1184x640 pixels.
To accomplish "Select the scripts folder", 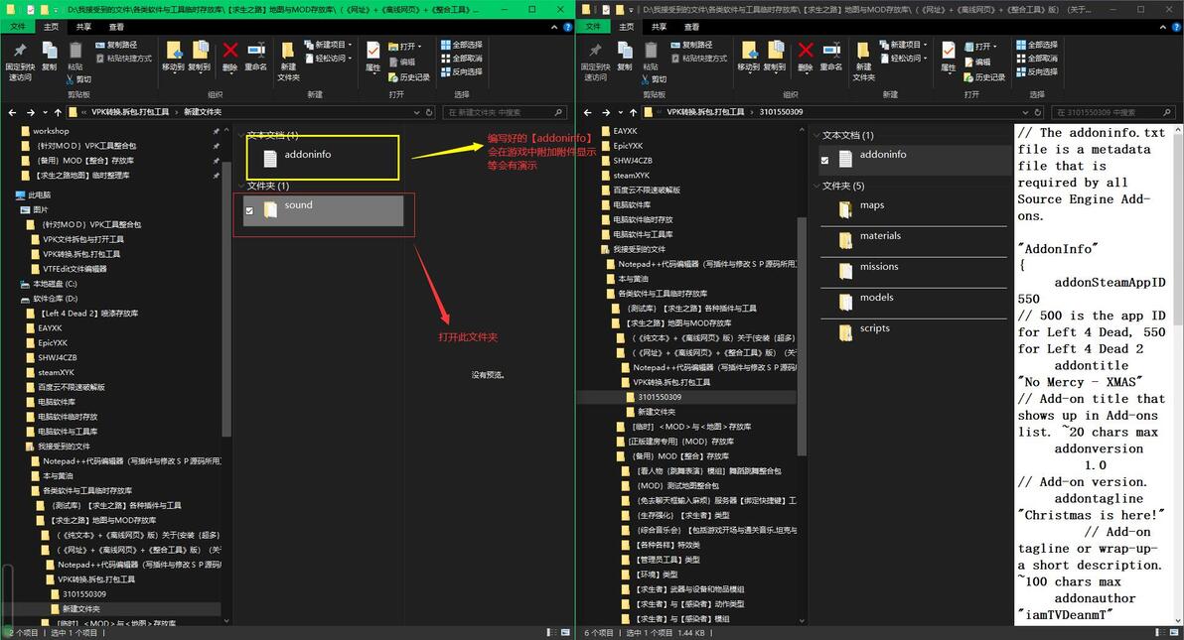I will click(914, 332).
